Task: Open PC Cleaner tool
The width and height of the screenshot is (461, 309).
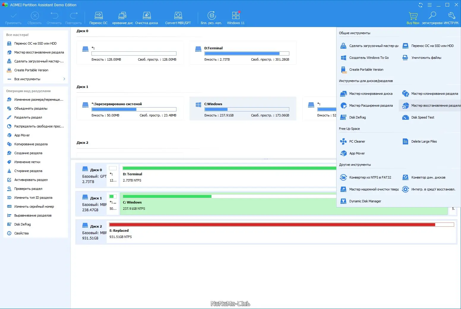Action: click(x=353, y=141)
